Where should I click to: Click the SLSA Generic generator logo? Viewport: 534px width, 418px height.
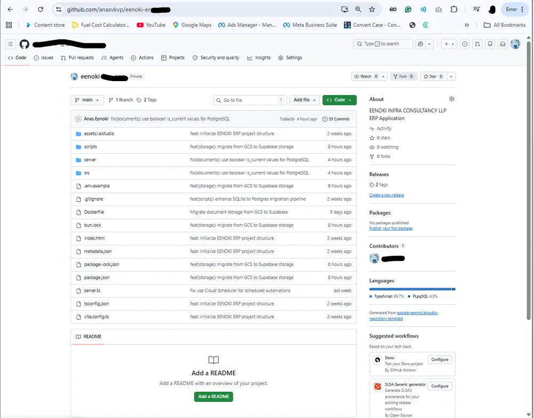point(378,387)
